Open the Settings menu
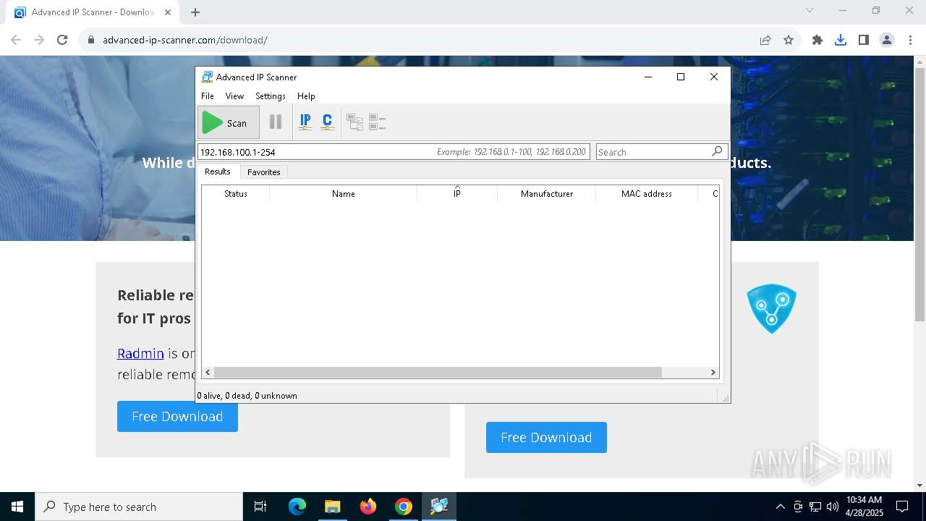This screenshot has width=926, height=521. coord(271,96)
